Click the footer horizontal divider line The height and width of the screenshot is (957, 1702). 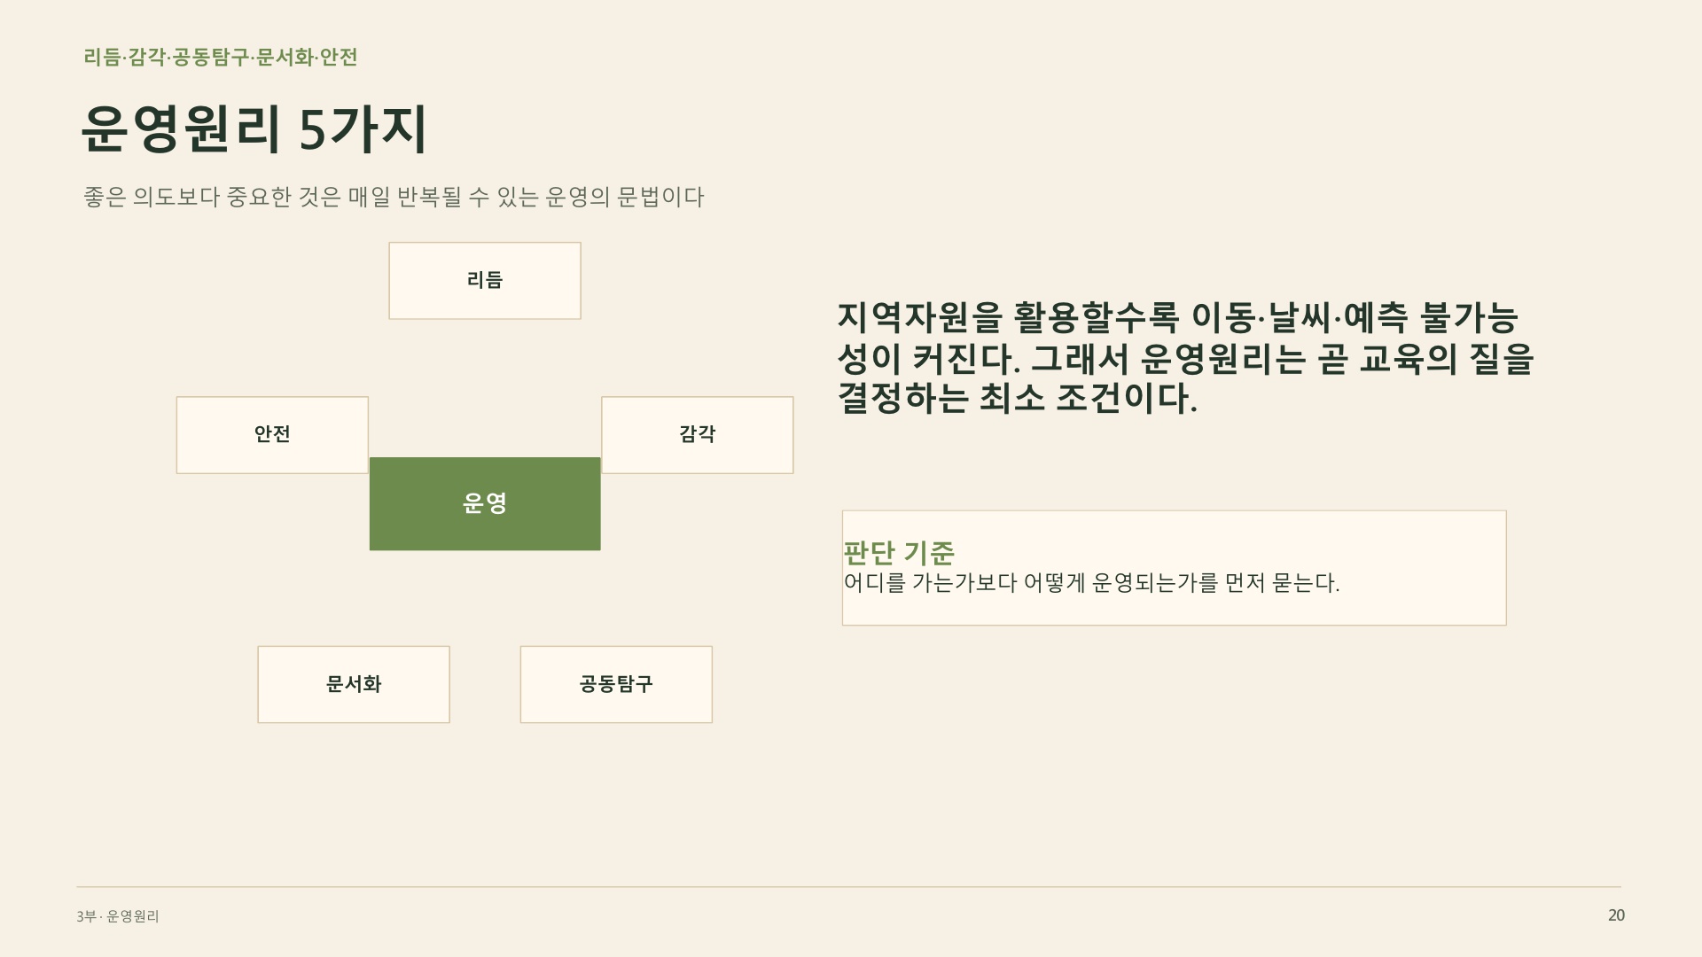(x=848, y=887)
